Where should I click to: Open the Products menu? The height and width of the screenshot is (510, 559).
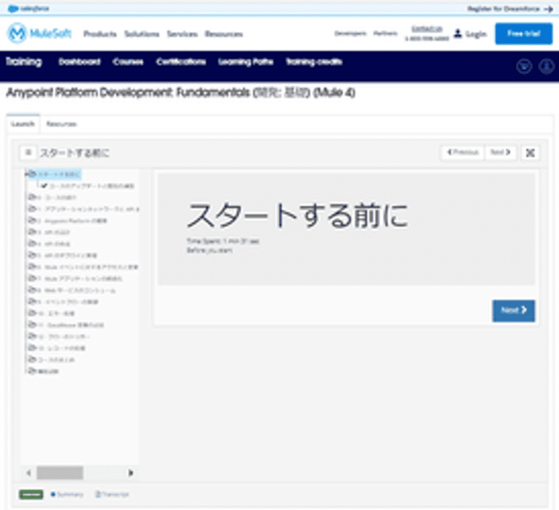coord(100,34)
